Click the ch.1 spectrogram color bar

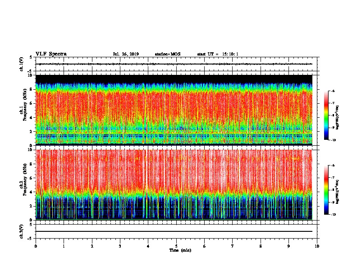point(326,115)
